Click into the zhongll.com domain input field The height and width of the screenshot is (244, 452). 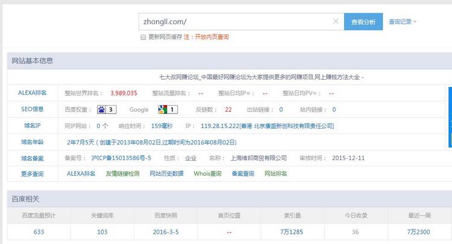(x=235, y=22)
